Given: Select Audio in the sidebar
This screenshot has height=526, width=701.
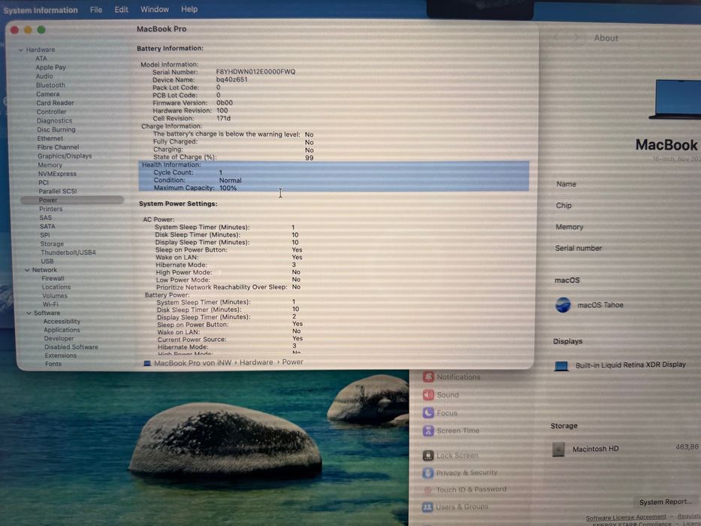Looking at the screenshot, I should tap(44, 76).
